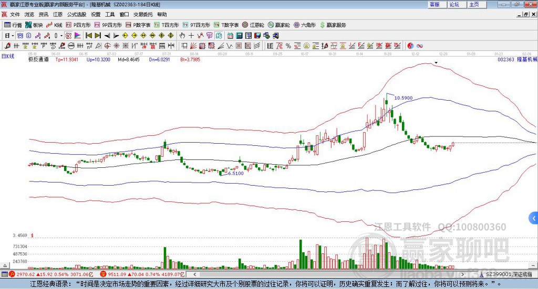The width and height of the screenshot is (538, 289).
Task: Open the 工具 menu
Action: click(x=110, y=14)
